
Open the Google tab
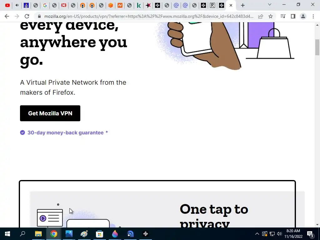[x=45, y=5]
